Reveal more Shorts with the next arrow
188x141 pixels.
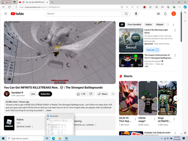tap(176, 98)
